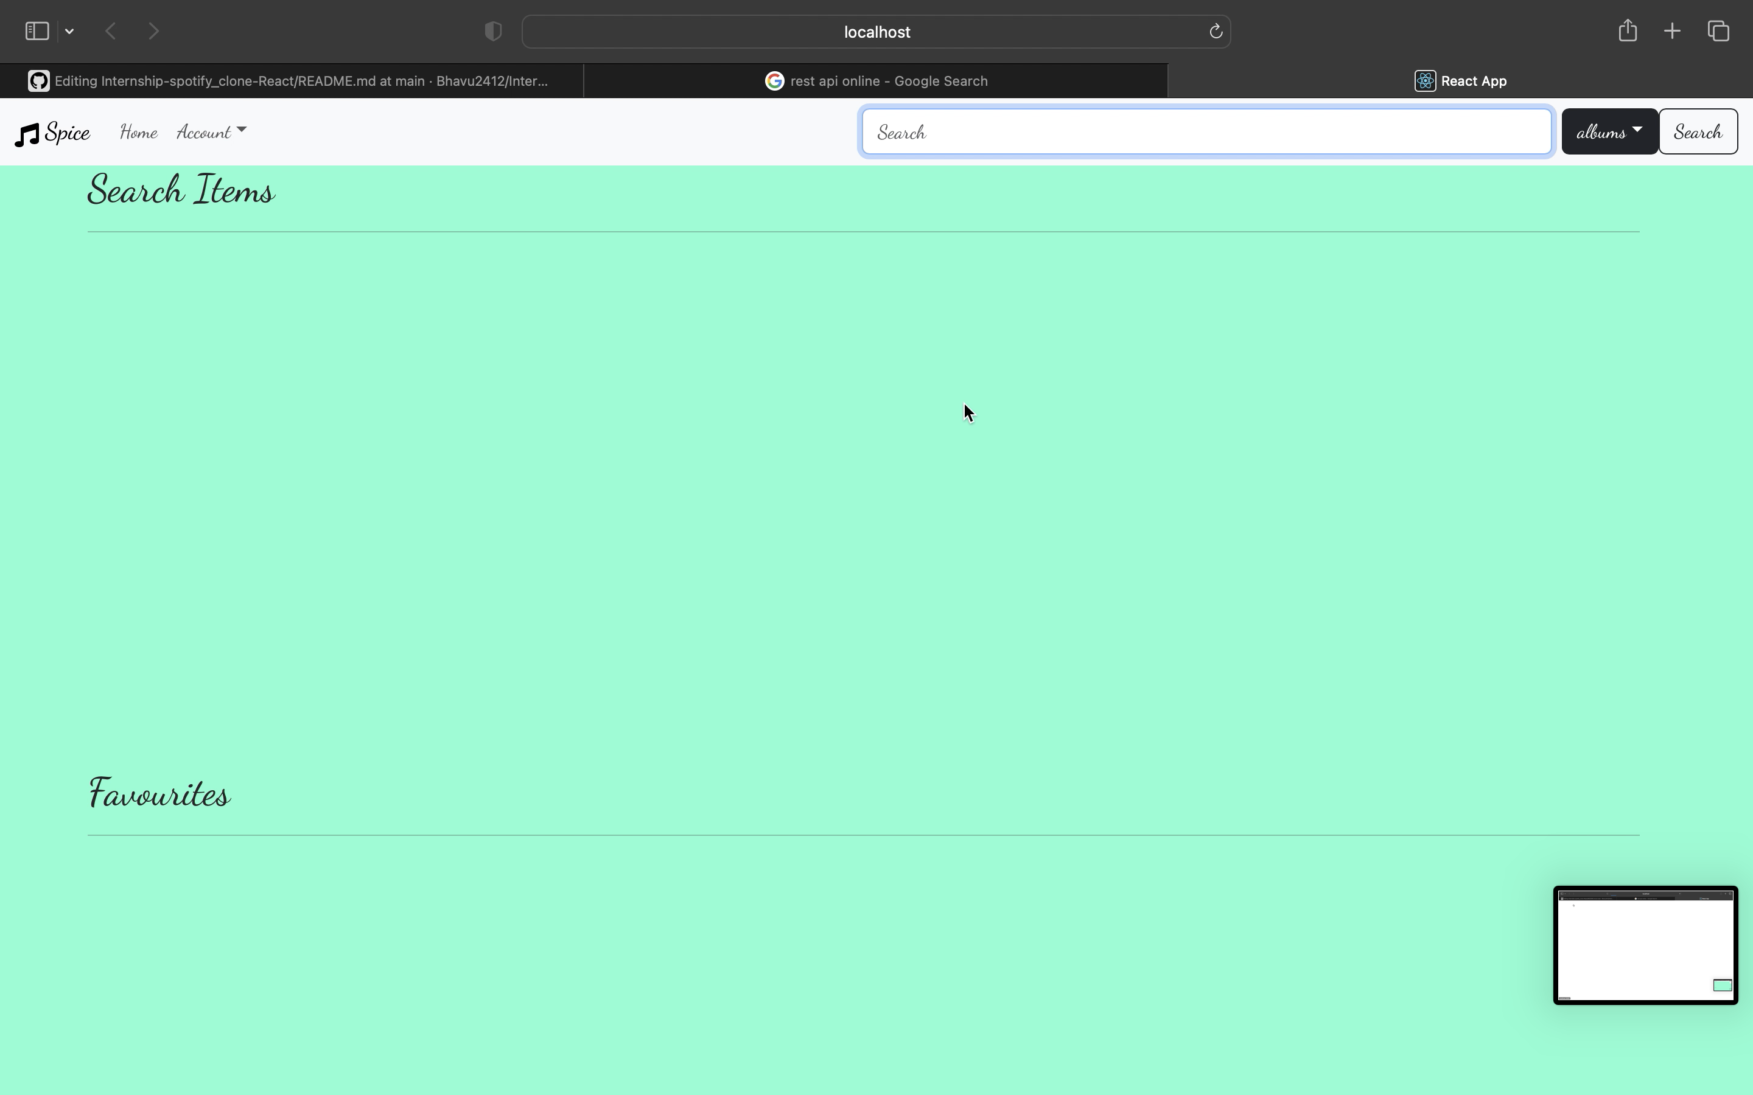Open the Share menu icon
This screenshot has width=1753, height=1095.
(x=1628, y=30)
